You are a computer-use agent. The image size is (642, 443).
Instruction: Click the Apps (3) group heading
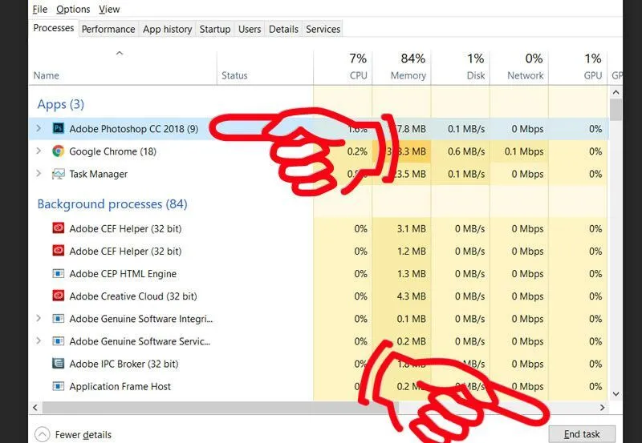(61, 105)
